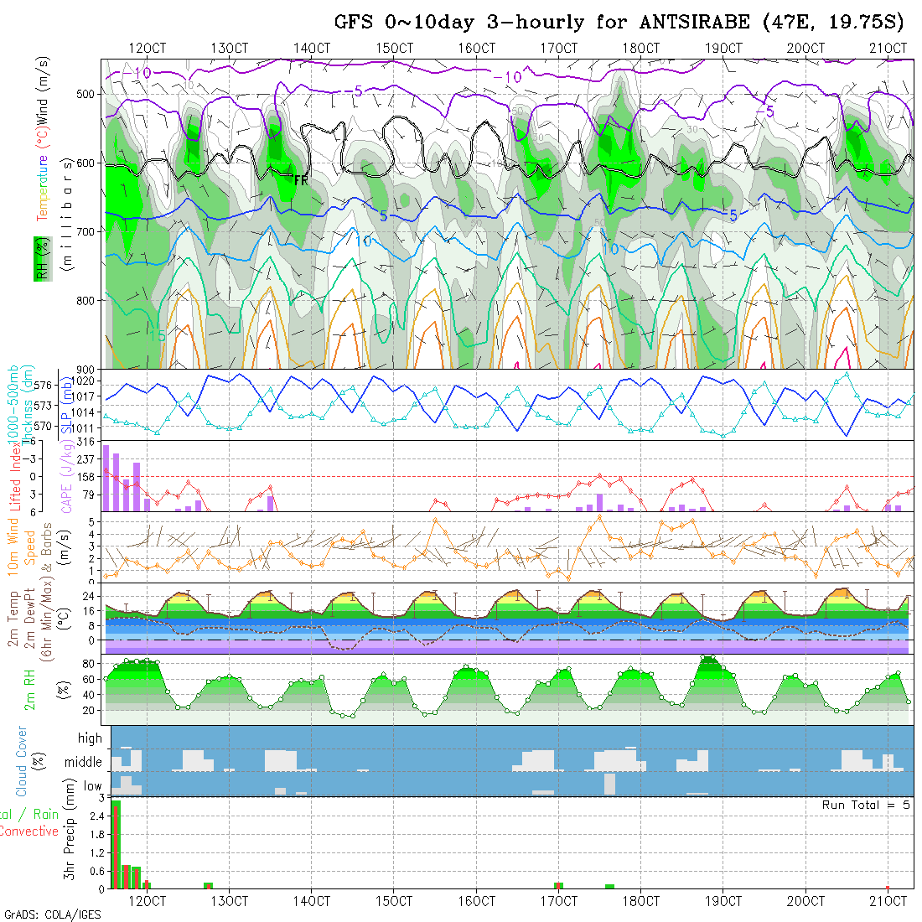
Task: Click the tallest purple CAPE bar
Action: 106,478
